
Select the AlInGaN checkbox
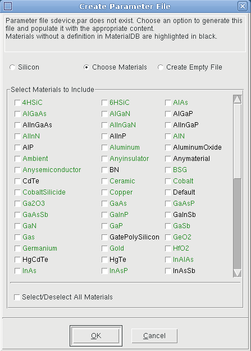104,125
